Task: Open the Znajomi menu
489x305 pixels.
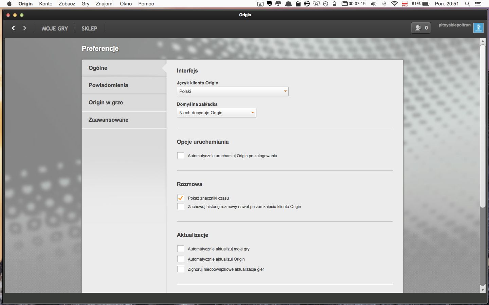Action: tap(105, 4)
